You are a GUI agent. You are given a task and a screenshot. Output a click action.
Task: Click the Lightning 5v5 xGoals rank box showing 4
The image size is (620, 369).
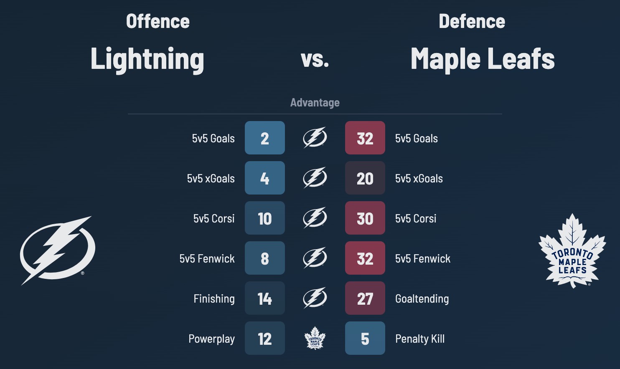pos(265,178)
